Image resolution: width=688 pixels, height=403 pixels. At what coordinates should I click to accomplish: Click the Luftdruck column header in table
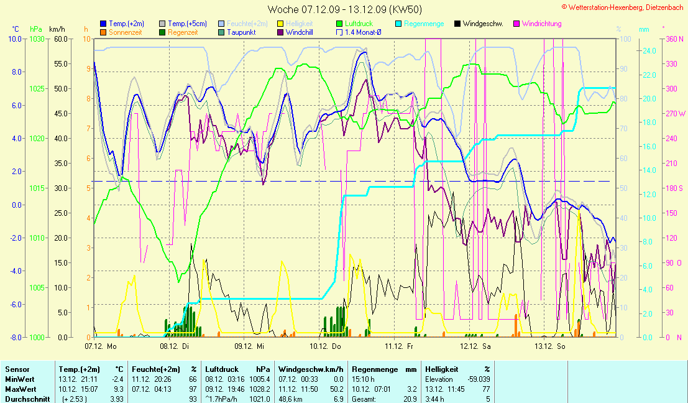(221, 369)
